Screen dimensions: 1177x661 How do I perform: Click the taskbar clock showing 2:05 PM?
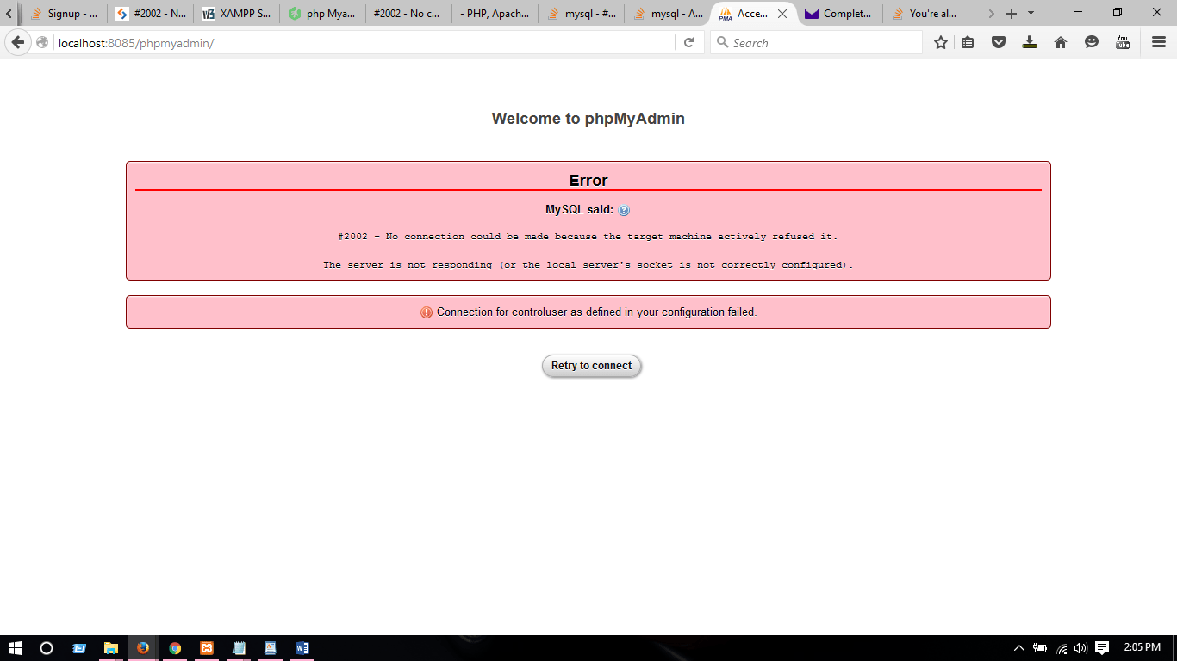(1143, 647)
